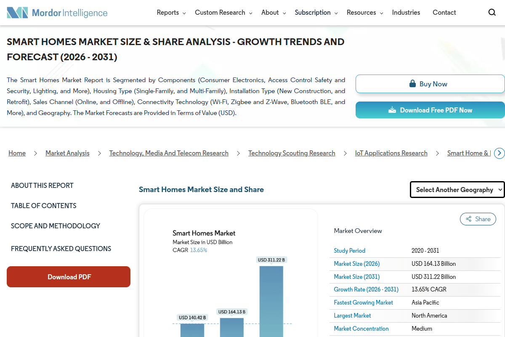
Task: Click the Medium concentration value
Action: [422, 329]
